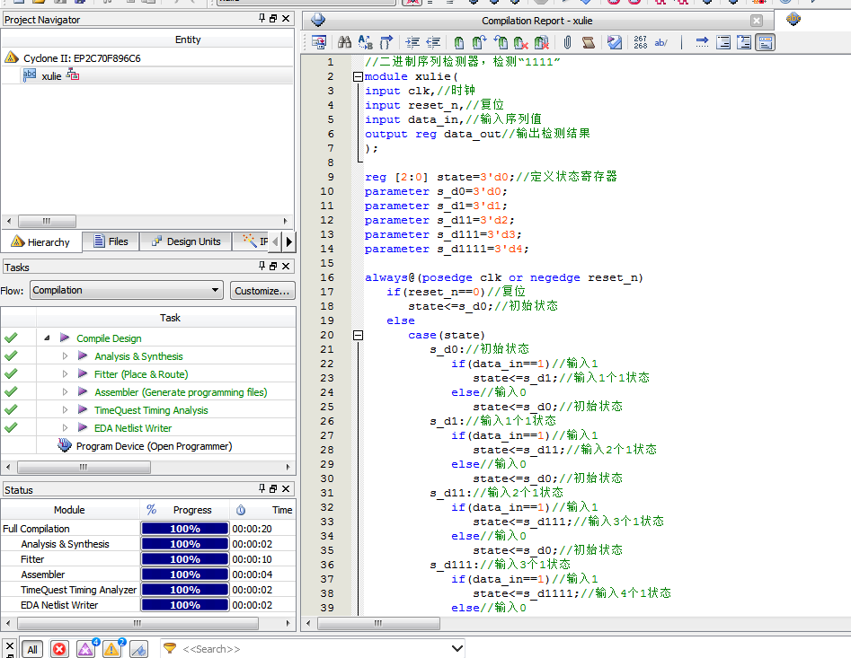Switch to the Design Units tab
Image resolution: width=851 pixels, height=658 pixels.
click(186, 241)
